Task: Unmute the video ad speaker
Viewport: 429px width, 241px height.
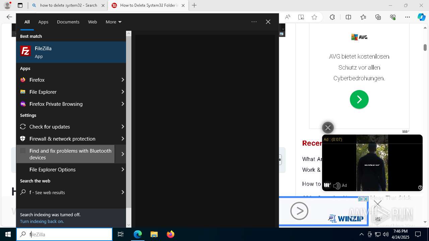Action: pyautogui.click(x=336, y=185)
